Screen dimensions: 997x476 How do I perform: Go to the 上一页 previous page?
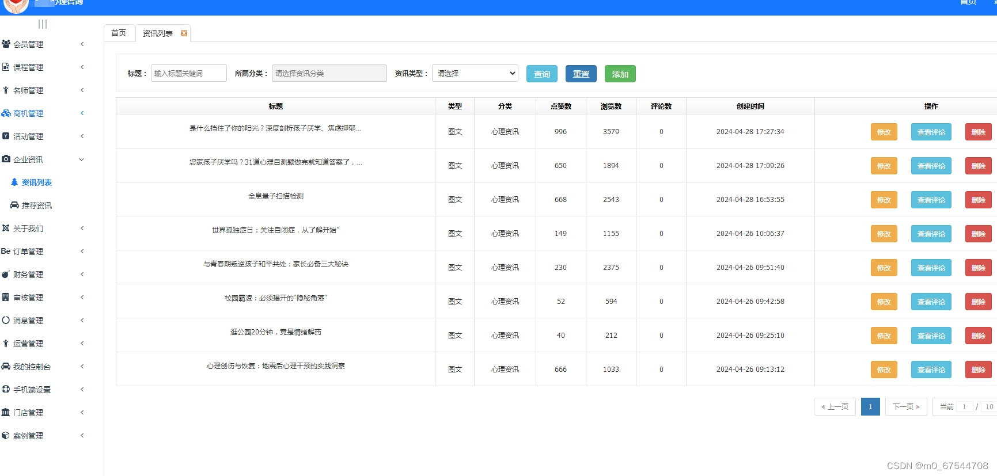pos(835,406)
